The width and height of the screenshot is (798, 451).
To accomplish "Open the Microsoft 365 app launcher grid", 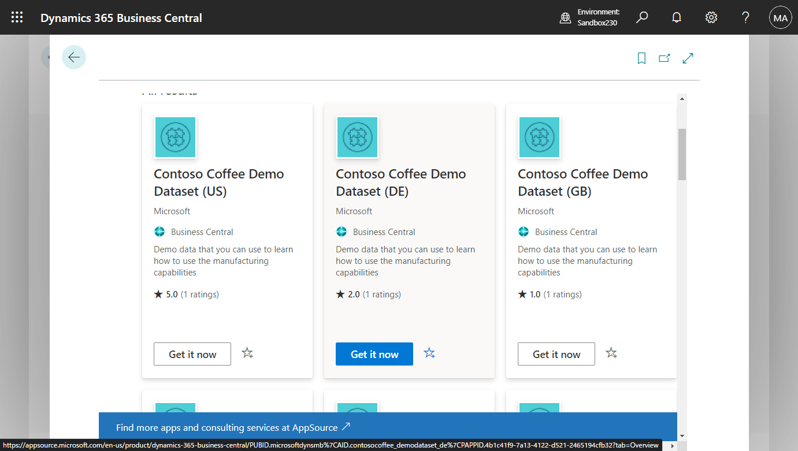I will [x=17, y=17].
